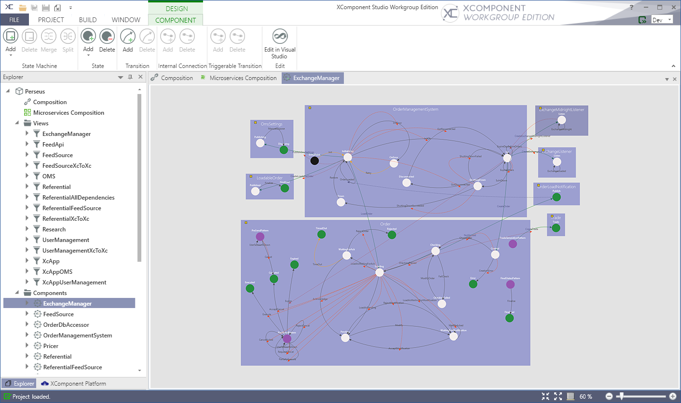Click the lined page icon in the status bar
This screenshot has width=681, height=403.
coord(570,396)
